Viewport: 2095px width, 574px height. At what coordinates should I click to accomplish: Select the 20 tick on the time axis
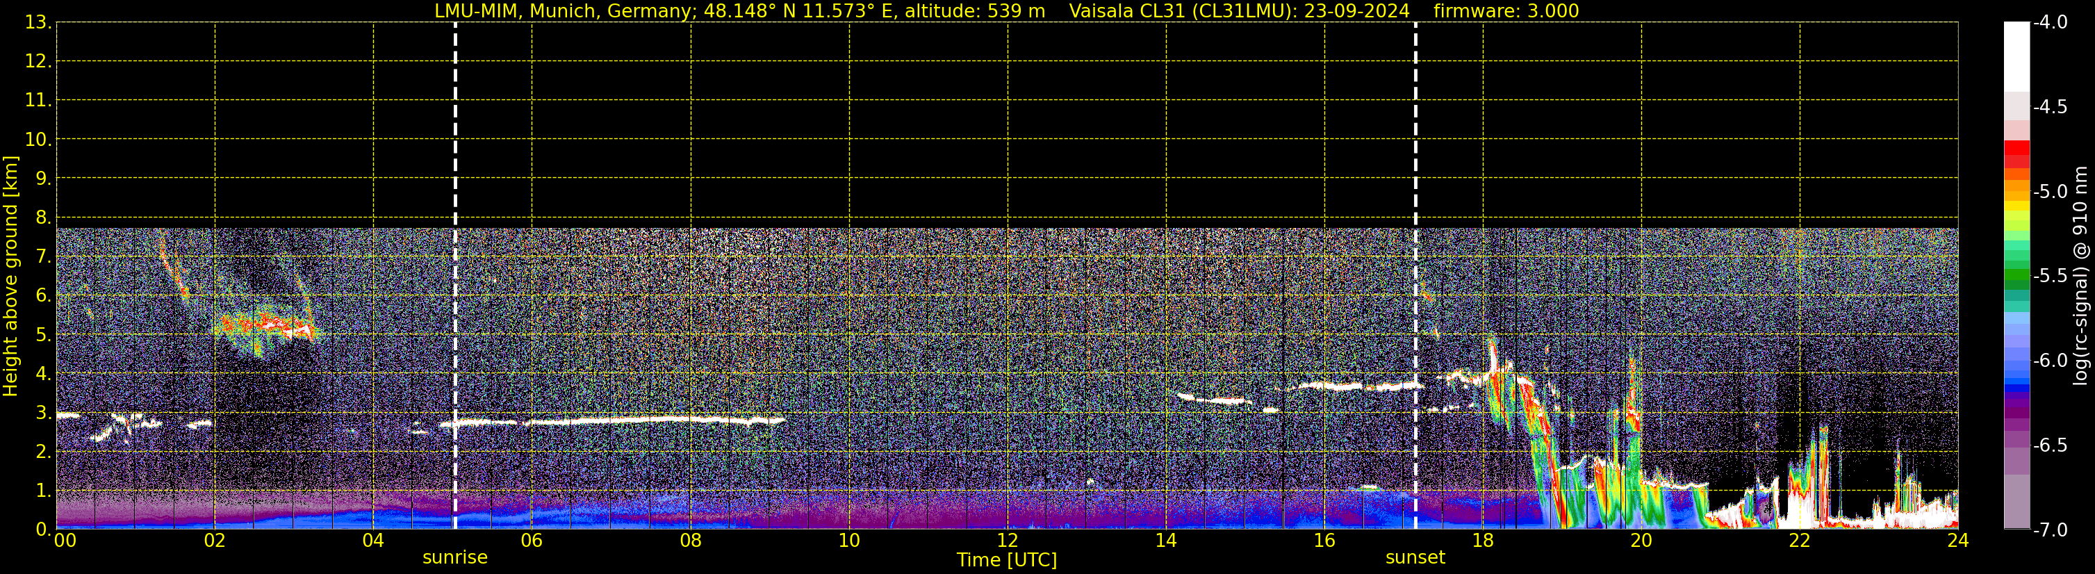(x=1641, y=541)
